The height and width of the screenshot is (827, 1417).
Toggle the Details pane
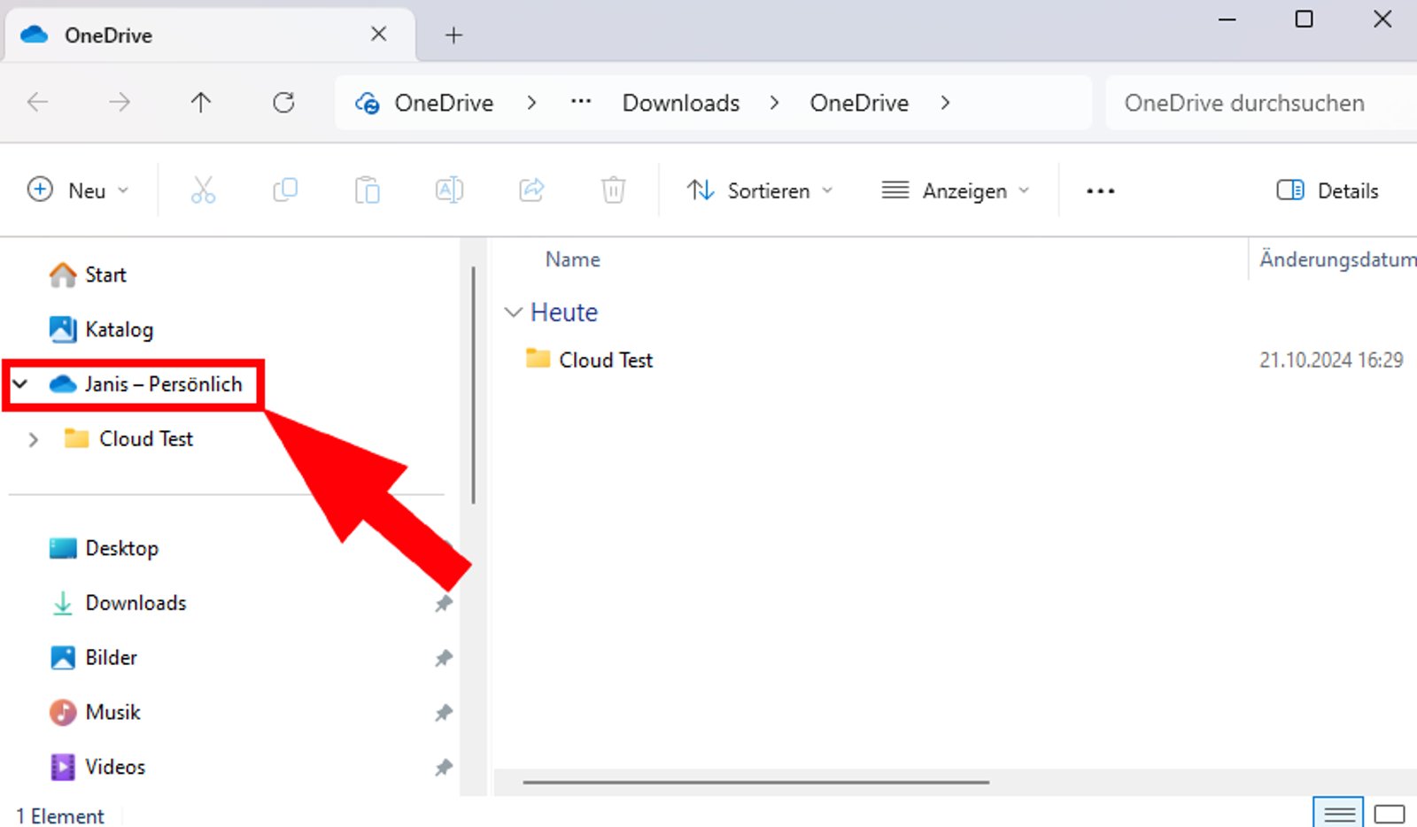point(1327,189)
